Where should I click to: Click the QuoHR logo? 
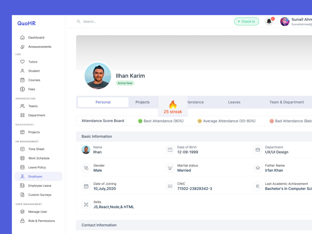tap(27, 23)
